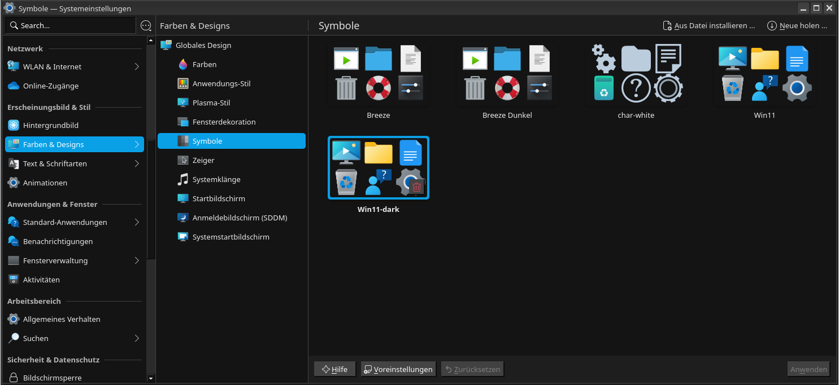The image size is (839, 385).
Task: Click the Text & Schriftarten icon
Action: [14, 163]
